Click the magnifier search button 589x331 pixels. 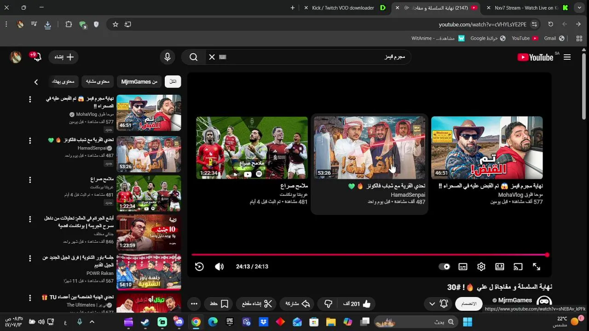pyautogui.click(x=194, y=57)
